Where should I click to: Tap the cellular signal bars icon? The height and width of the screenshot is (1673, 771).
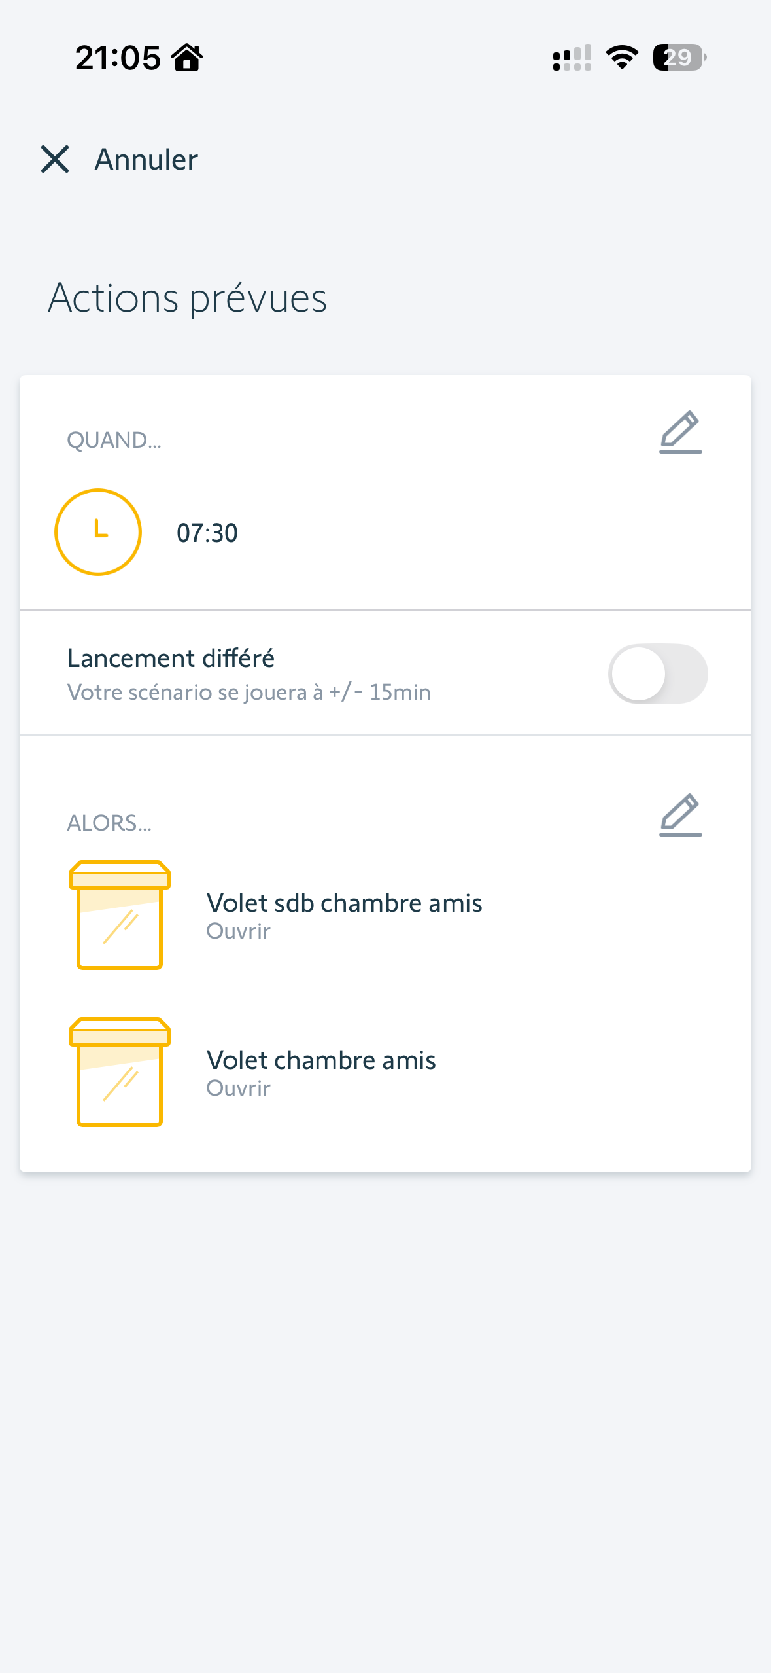coord(572,58)
